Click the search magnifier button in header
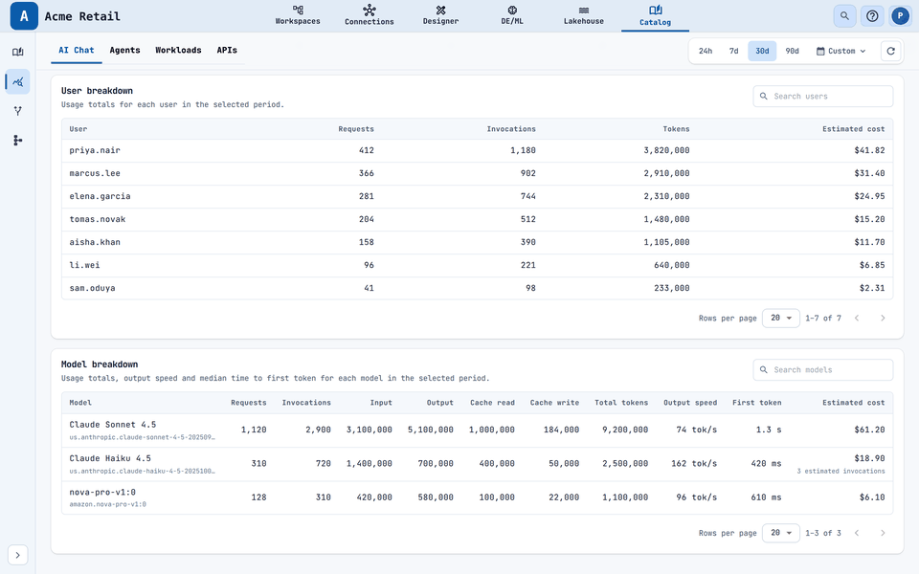This screenshot has width=919, height=574. 844,16
